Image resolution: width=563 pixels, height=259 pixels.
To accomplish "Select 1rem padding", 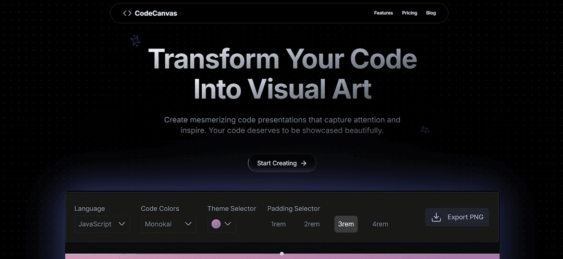I will pyautogui.click(x=278, y=224).
